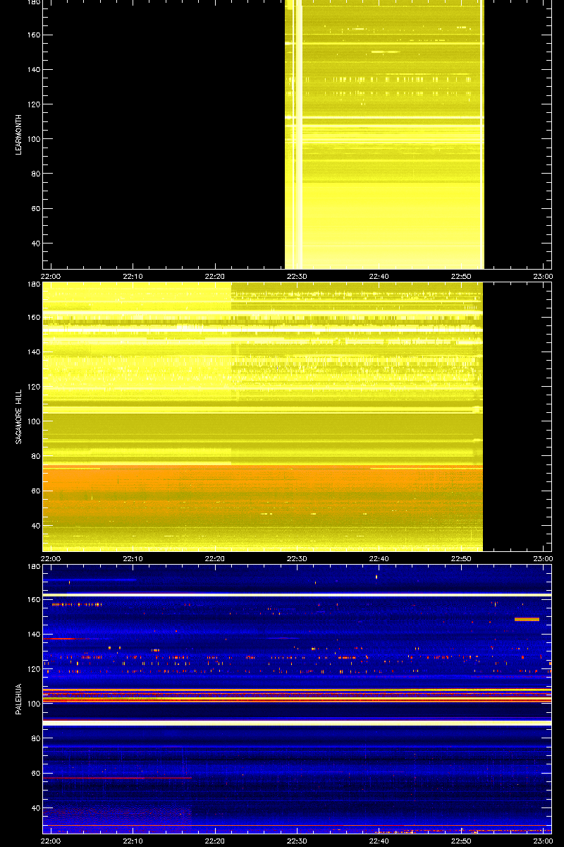Click the 60 frequency label on Learmonth axis

point(35,209)
